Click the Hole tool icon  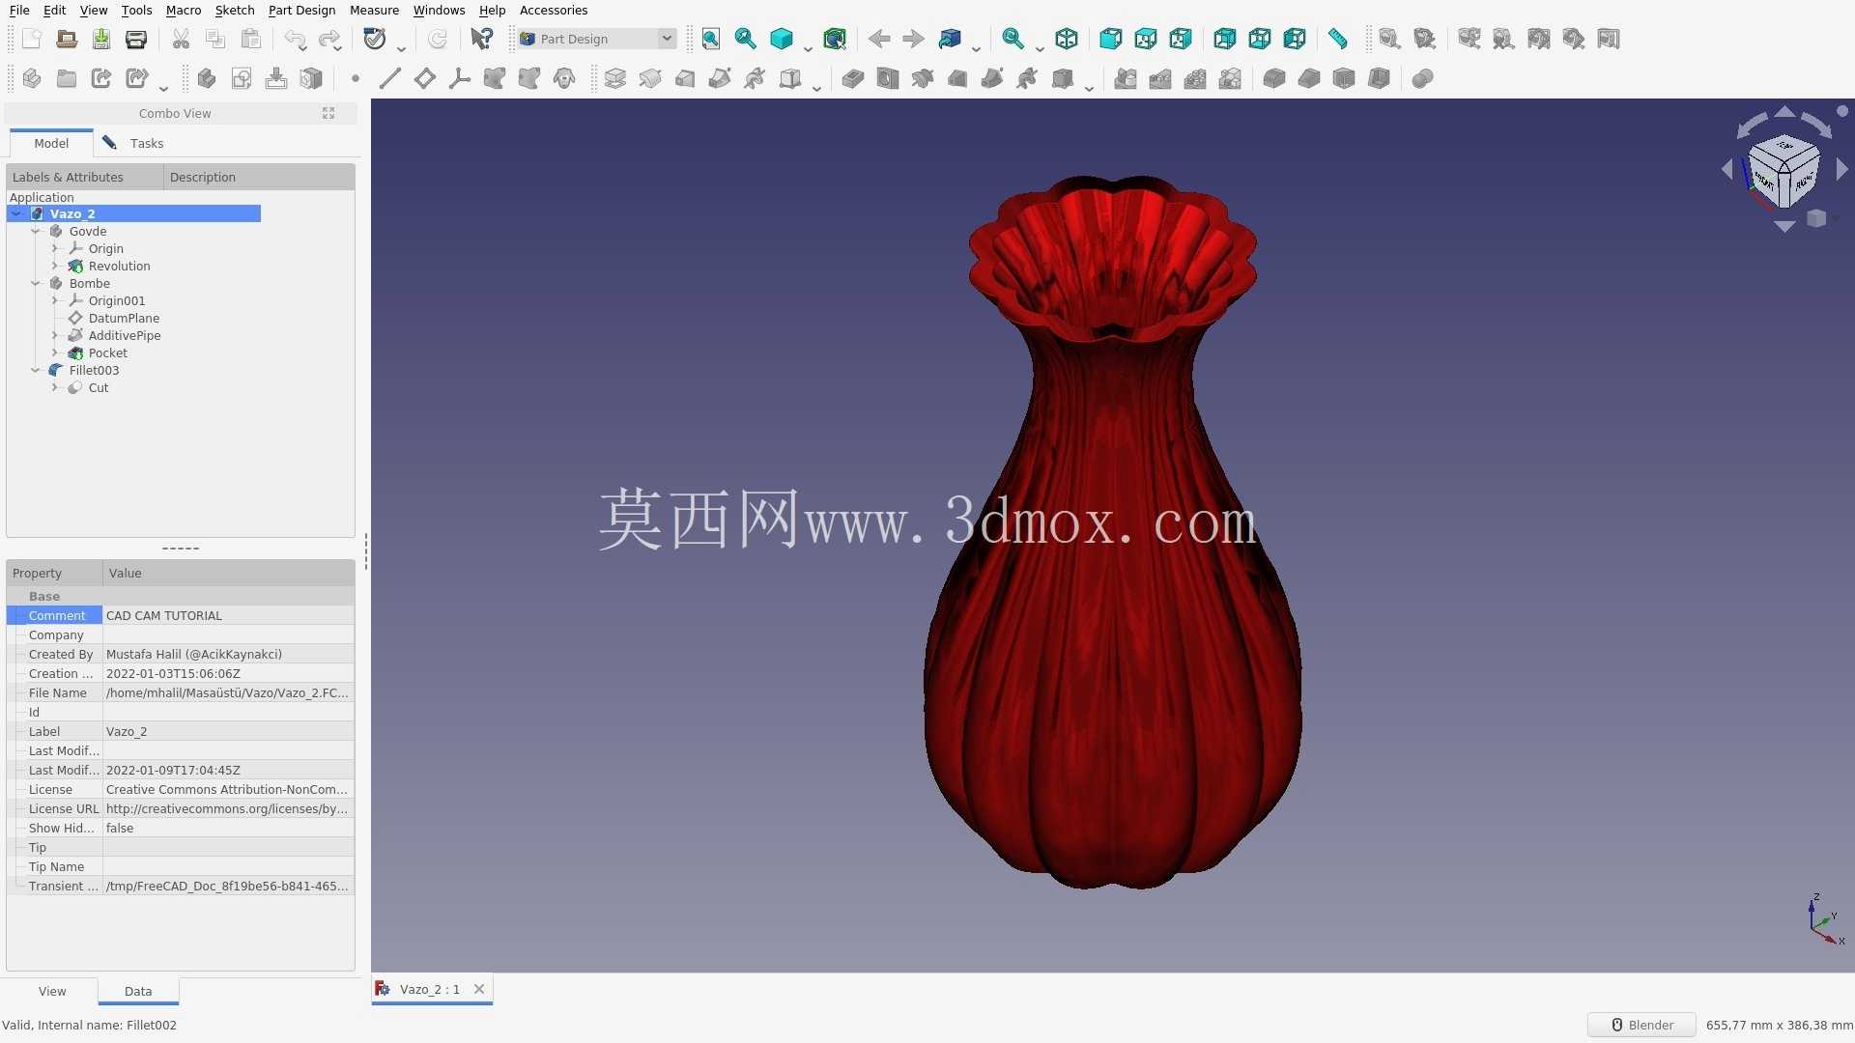[x=888, y=78]
